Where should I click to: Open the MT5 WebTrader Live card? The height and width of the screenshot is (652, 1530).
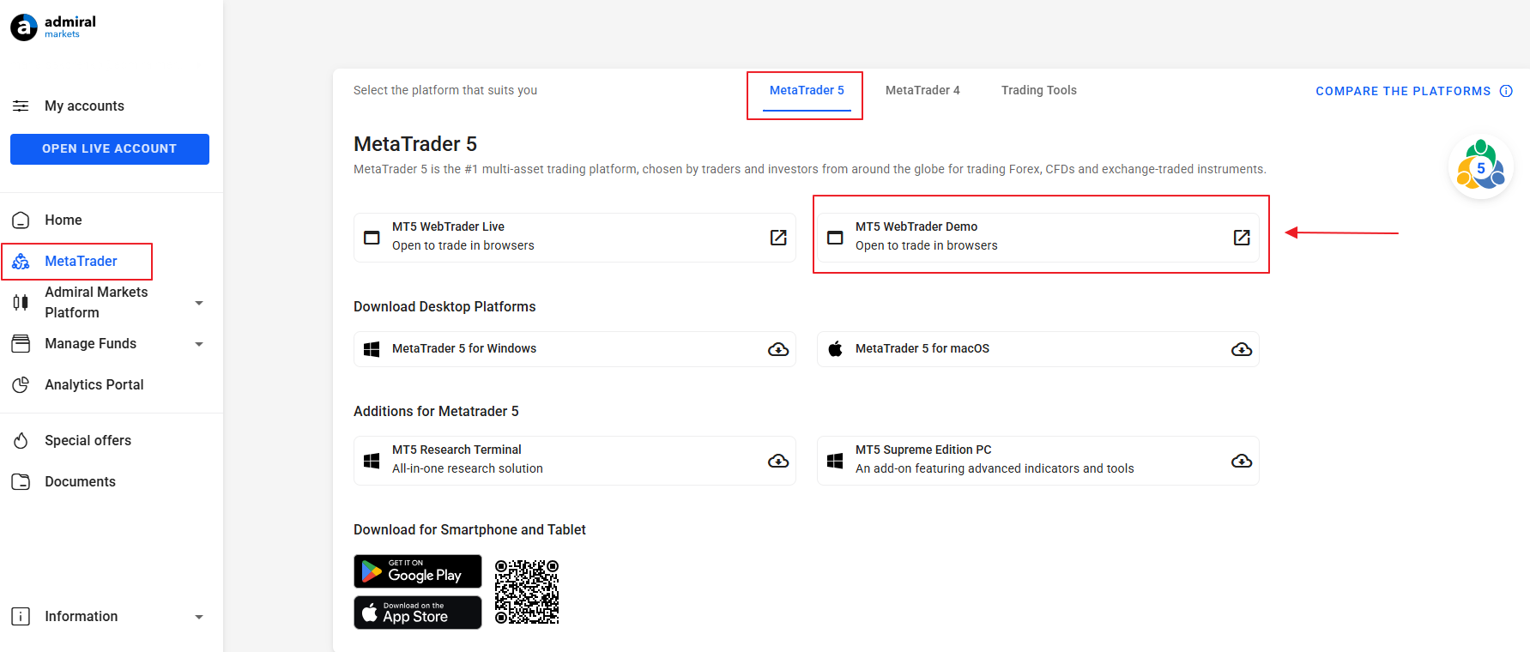(x=575, y=238)
